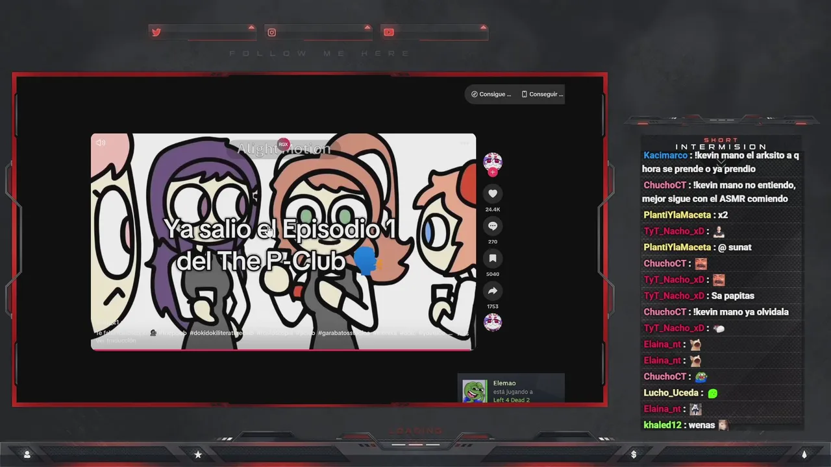Image resolution: width=831 pixels, height=467 pixels.
Task: Click the 'Ver traducción' link under caption
Action: point(116,341)
